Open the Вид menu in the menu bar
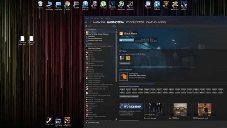Image resolution: width=227 pixels, height=128 pixels. point(92,18)
